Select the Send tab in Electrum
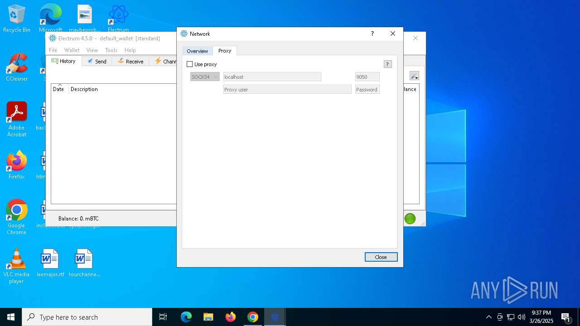580x326 pixels. (x=97, y=62)
